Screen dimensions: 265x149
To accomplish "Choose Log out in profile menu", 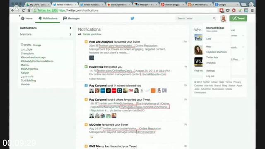I will tap(210, 76).
